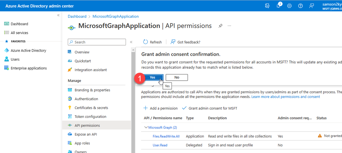Click the Token configuration bars icon

click(x=70, y=117)
